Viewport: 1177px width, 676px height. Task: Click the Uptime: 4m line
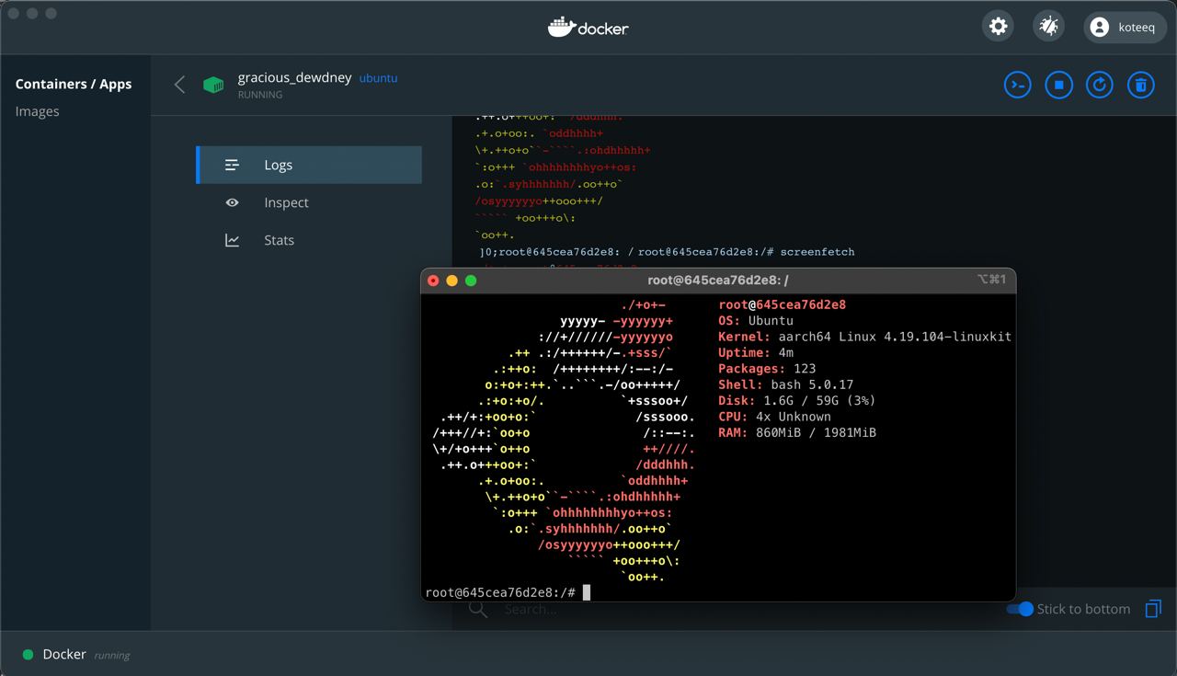click(756, 352)
